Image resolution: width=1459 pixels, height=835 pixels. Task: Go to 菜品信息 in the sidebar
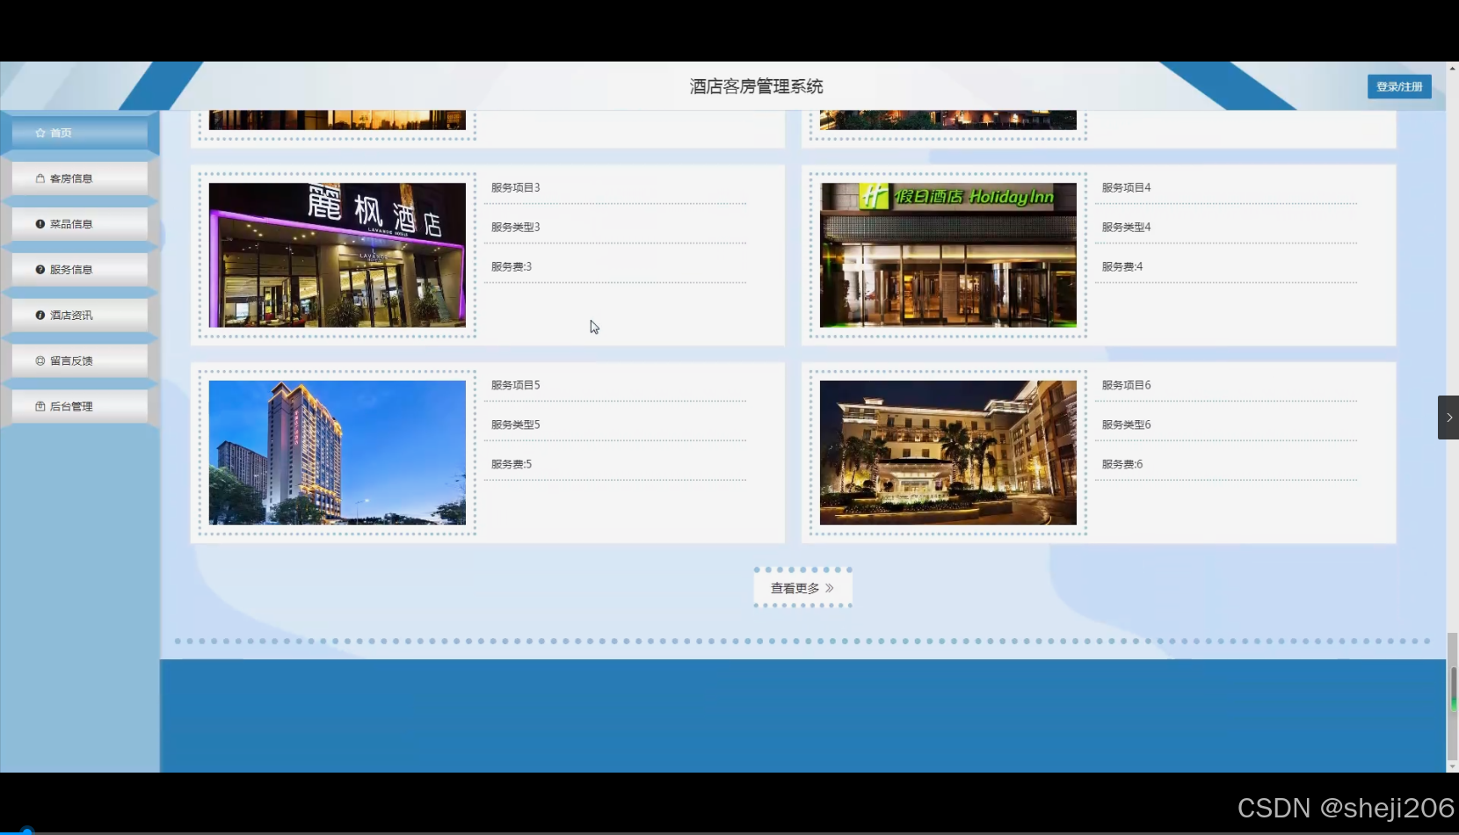click(80, 224)
